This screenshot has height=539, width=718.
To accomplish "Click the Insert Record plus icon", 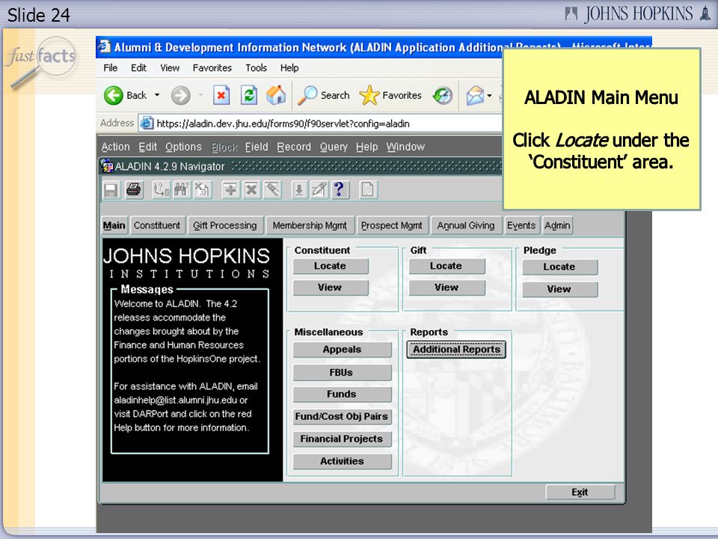I will [230, 189].
